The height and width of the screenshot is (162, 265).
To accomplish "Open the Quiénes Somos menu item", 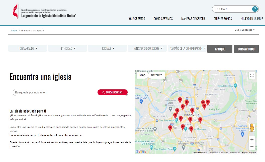I will [x=222, y=19].
